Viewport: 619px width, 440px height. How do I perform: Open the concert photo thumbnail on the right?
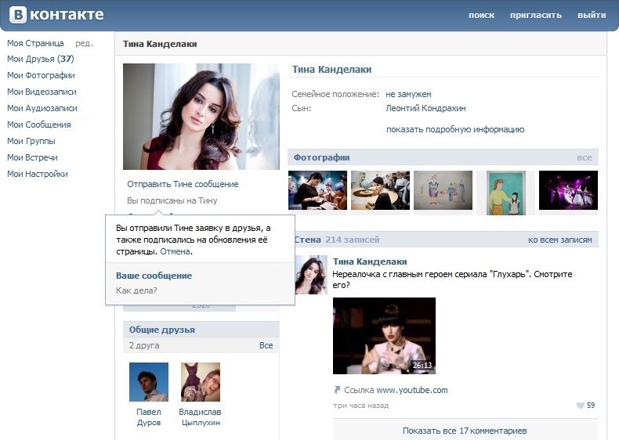pos(568,190)
